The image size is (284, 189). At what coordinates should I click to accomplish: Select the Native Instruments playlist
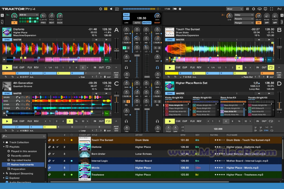click(23, 165)
